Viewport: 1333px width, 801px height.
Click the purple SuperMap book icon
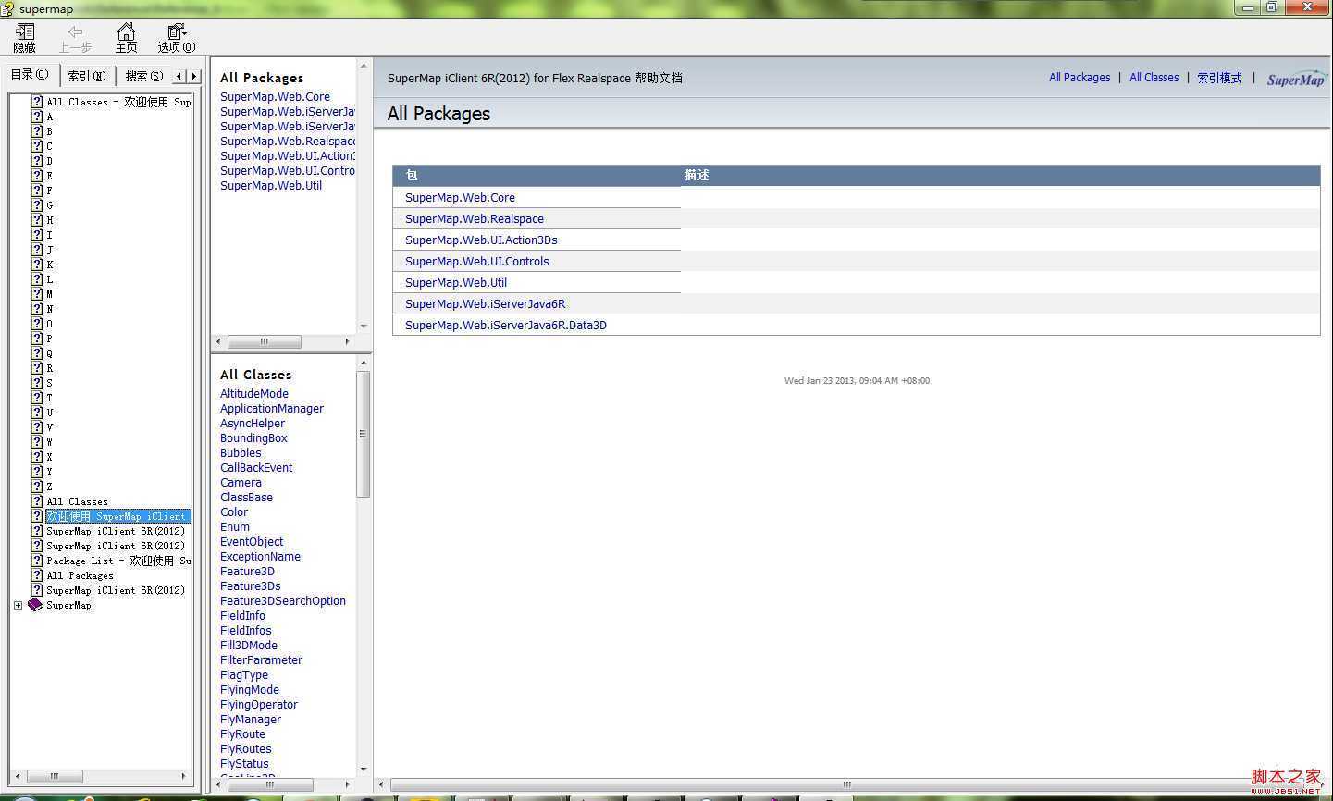point(35,605)
